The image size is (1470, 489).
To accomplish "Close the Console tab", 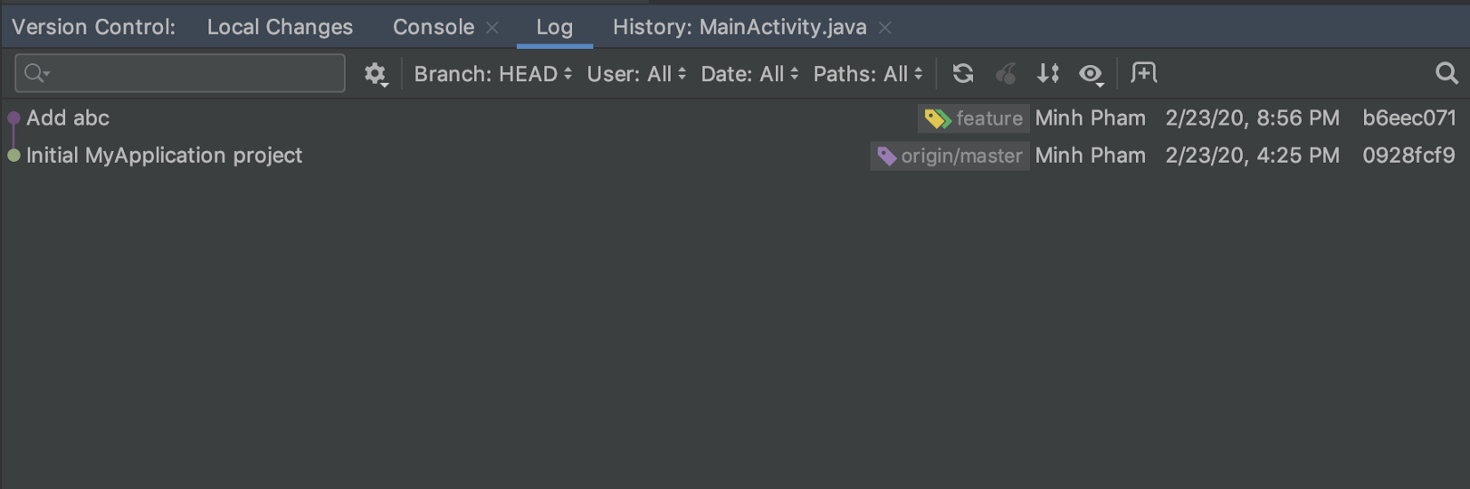I will (492, 28).
